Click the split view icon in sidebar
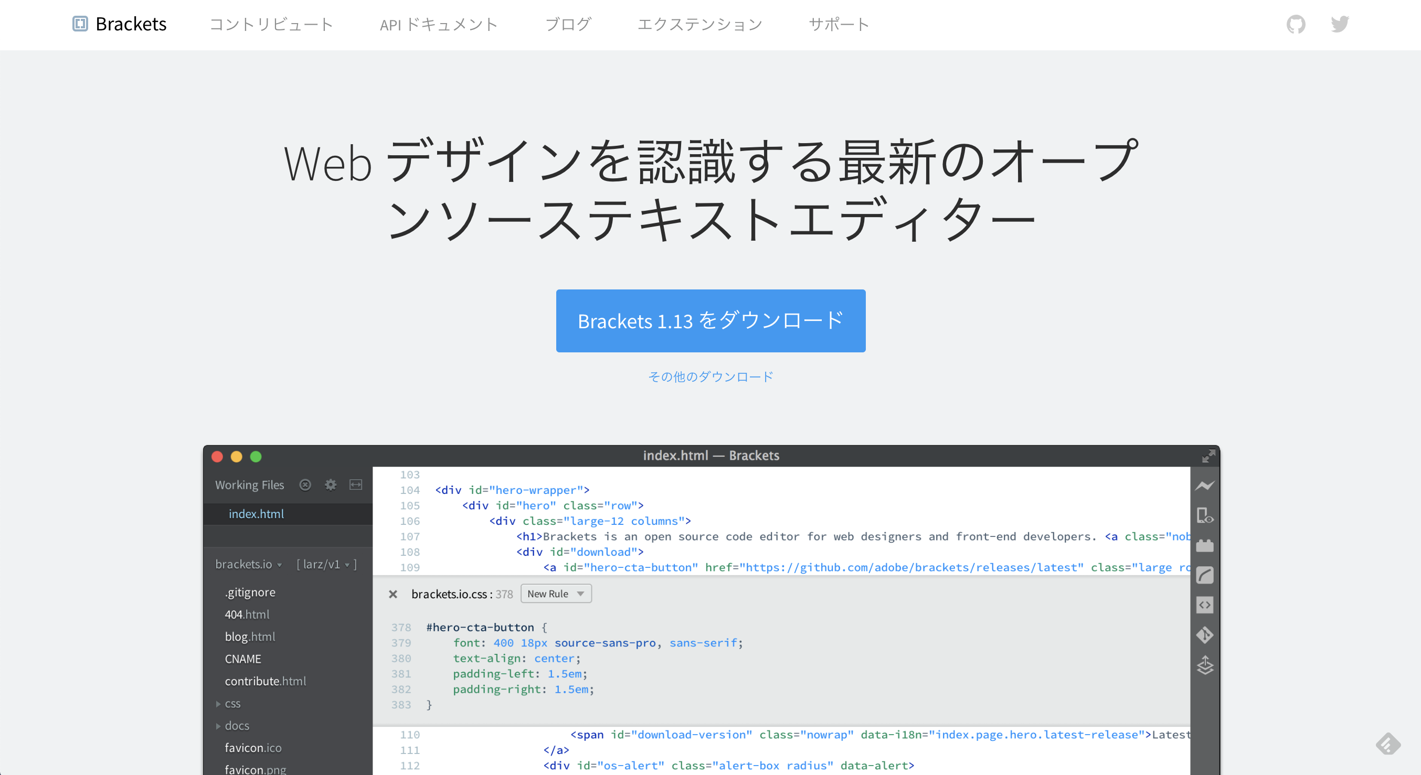Image resolution: width=1421 pixels, height=775 pixels. [x=356, y=485]
